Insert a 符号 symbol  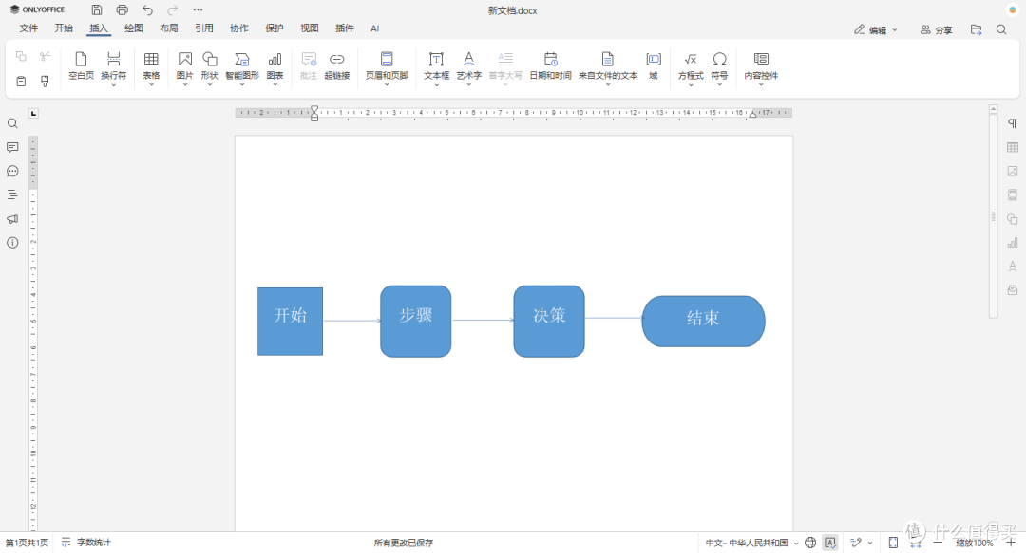(719, 66)
